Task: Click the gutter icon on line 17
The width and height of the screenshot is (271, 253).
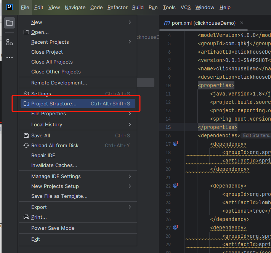Action: [x=176, y=143]
